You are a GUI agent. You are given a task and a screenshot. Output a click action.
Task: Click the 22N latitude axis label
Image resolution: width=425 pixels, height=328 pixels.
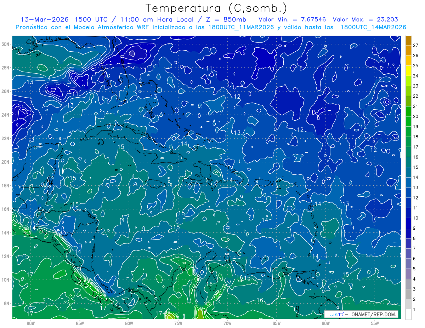5,138
